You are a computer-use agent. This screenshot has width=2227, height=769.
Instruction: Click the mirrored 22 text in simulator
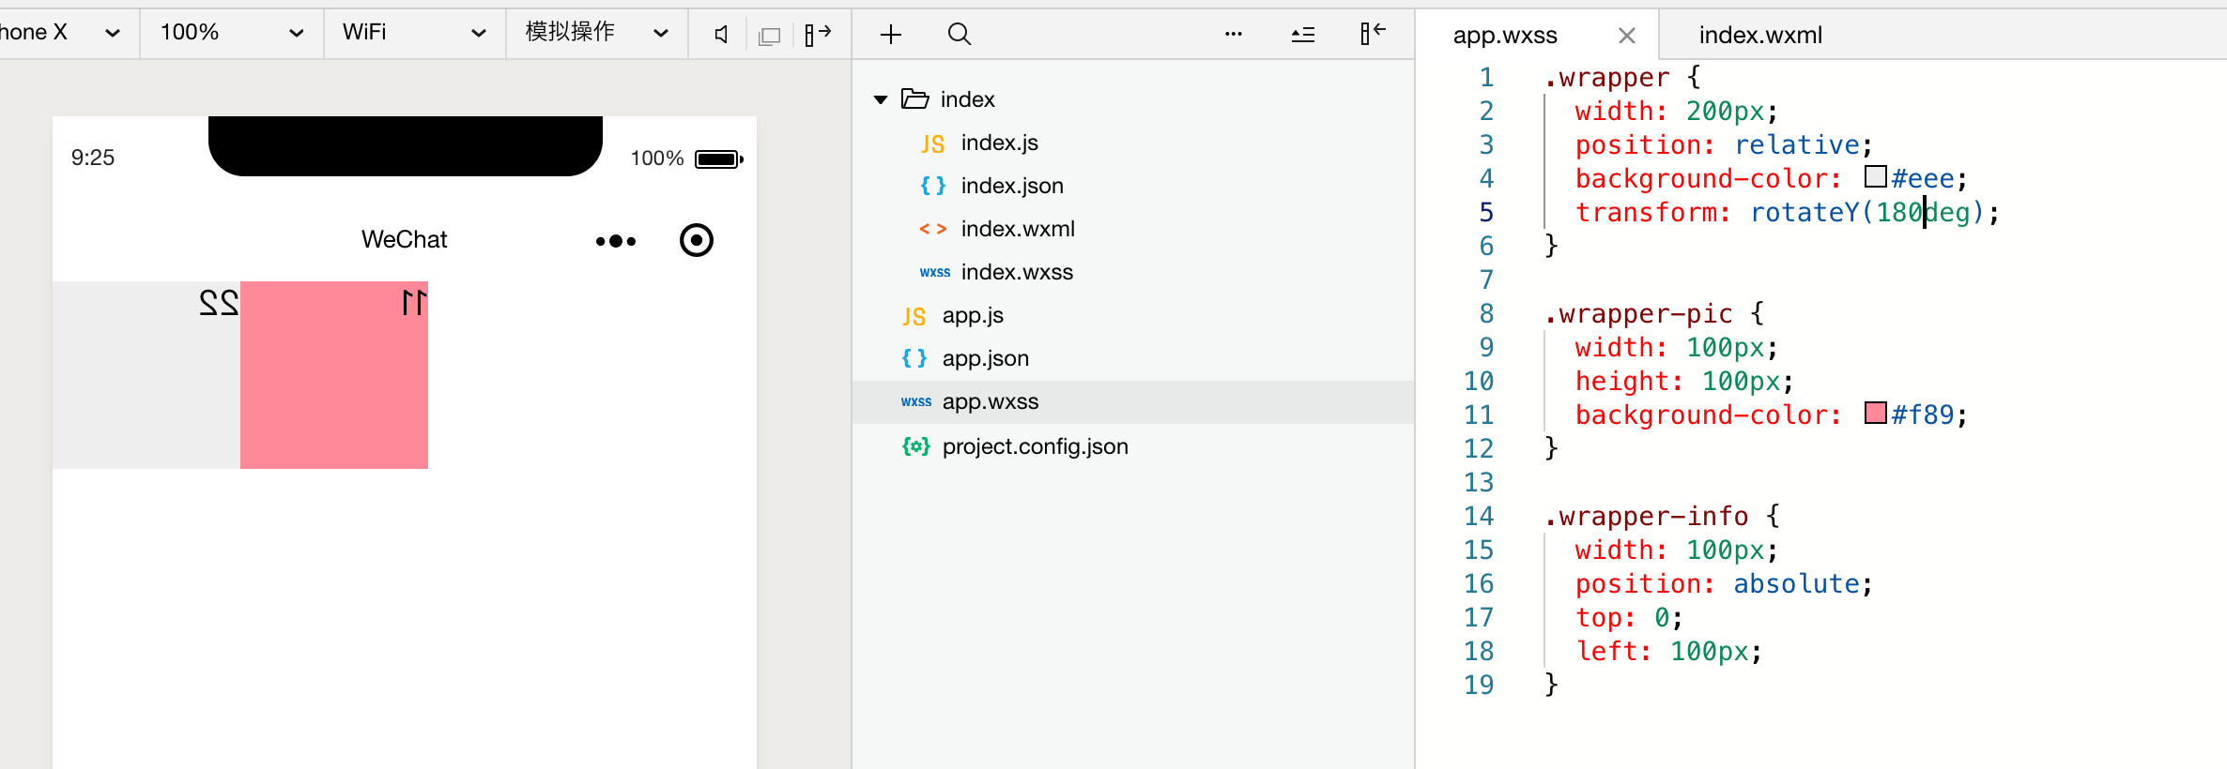(x=219, y=303)
